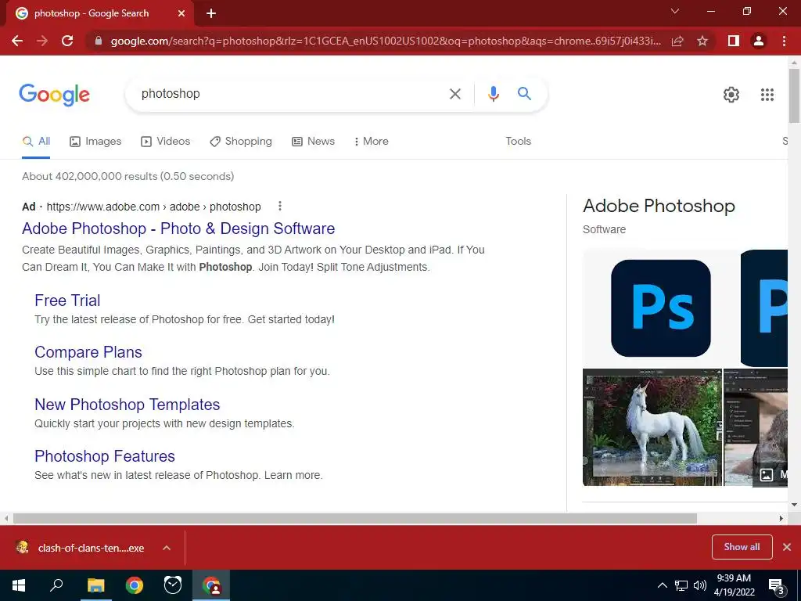Click the share page icon in address bar
Viewport: 801px width, 601px height.
(677, 41)
